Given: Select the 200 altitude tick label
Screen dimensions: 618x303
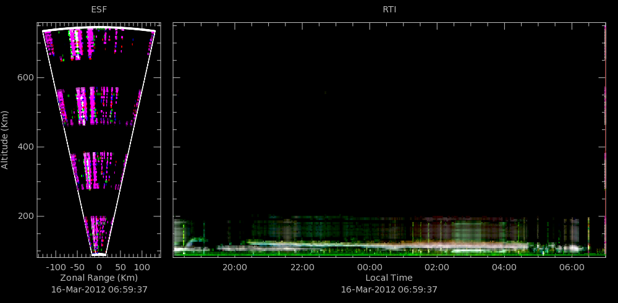Looking at the screenshot, I should point(25,216).
